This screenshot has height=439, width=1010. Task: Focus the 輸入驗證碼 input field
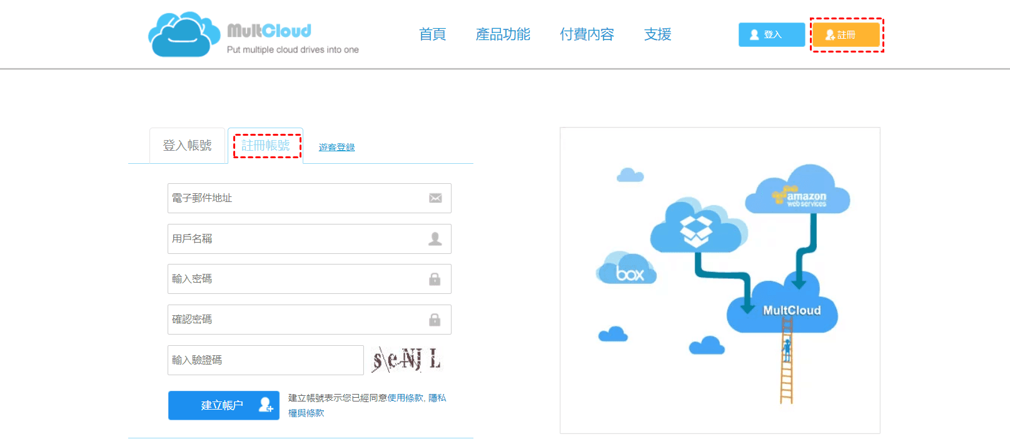tap(266, 360)
